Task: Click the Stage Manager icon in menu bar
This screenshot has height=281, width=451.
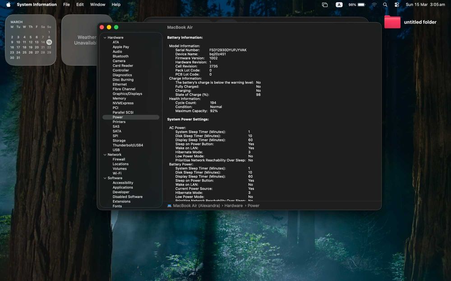Action: pos(325,4)
